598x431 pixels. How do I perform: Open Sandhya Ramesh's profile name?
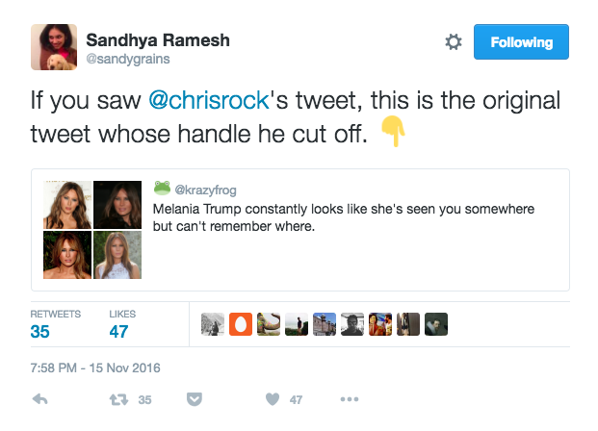pyautogui.click(x=158, y=40)
